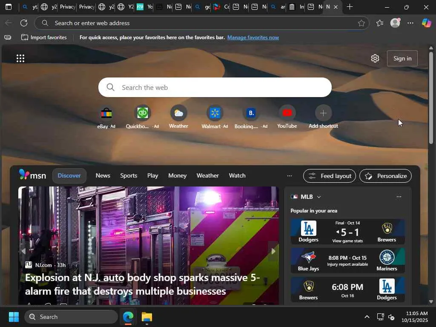This screenshot has width=436, height=327.
Task: Show next story in carousel
Action: tap(273, 251)
